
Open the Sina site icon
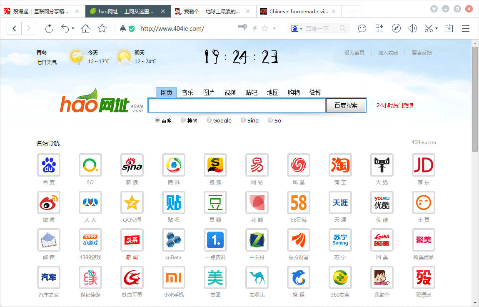tap(132, 165)
